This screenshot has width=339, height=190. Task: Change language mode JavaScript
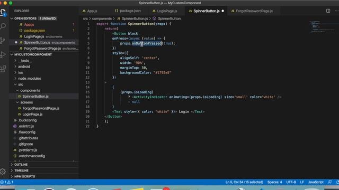[x=316, y=182]
